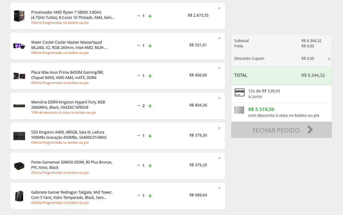Screen dimensions: 343x215
Task: Open the Fonte Gamemax GM650 650W link
Action: point(72,165)
